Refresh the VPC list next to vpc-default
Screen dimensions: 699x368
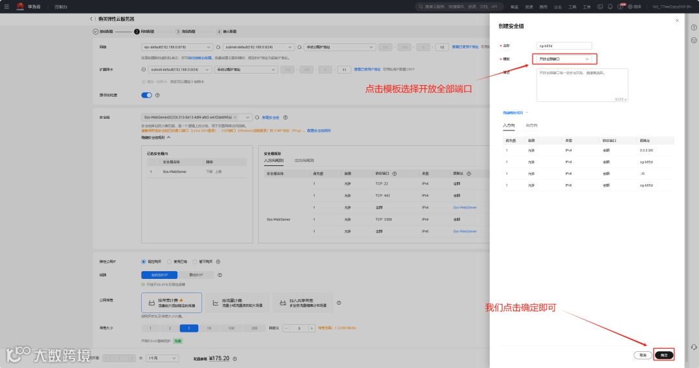[x=218, y=47]
